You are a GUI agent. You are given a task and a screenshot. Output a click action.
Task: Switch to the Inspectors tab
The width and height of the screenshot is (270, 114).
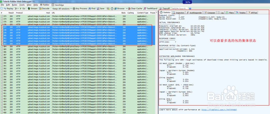tap(178, 13)
